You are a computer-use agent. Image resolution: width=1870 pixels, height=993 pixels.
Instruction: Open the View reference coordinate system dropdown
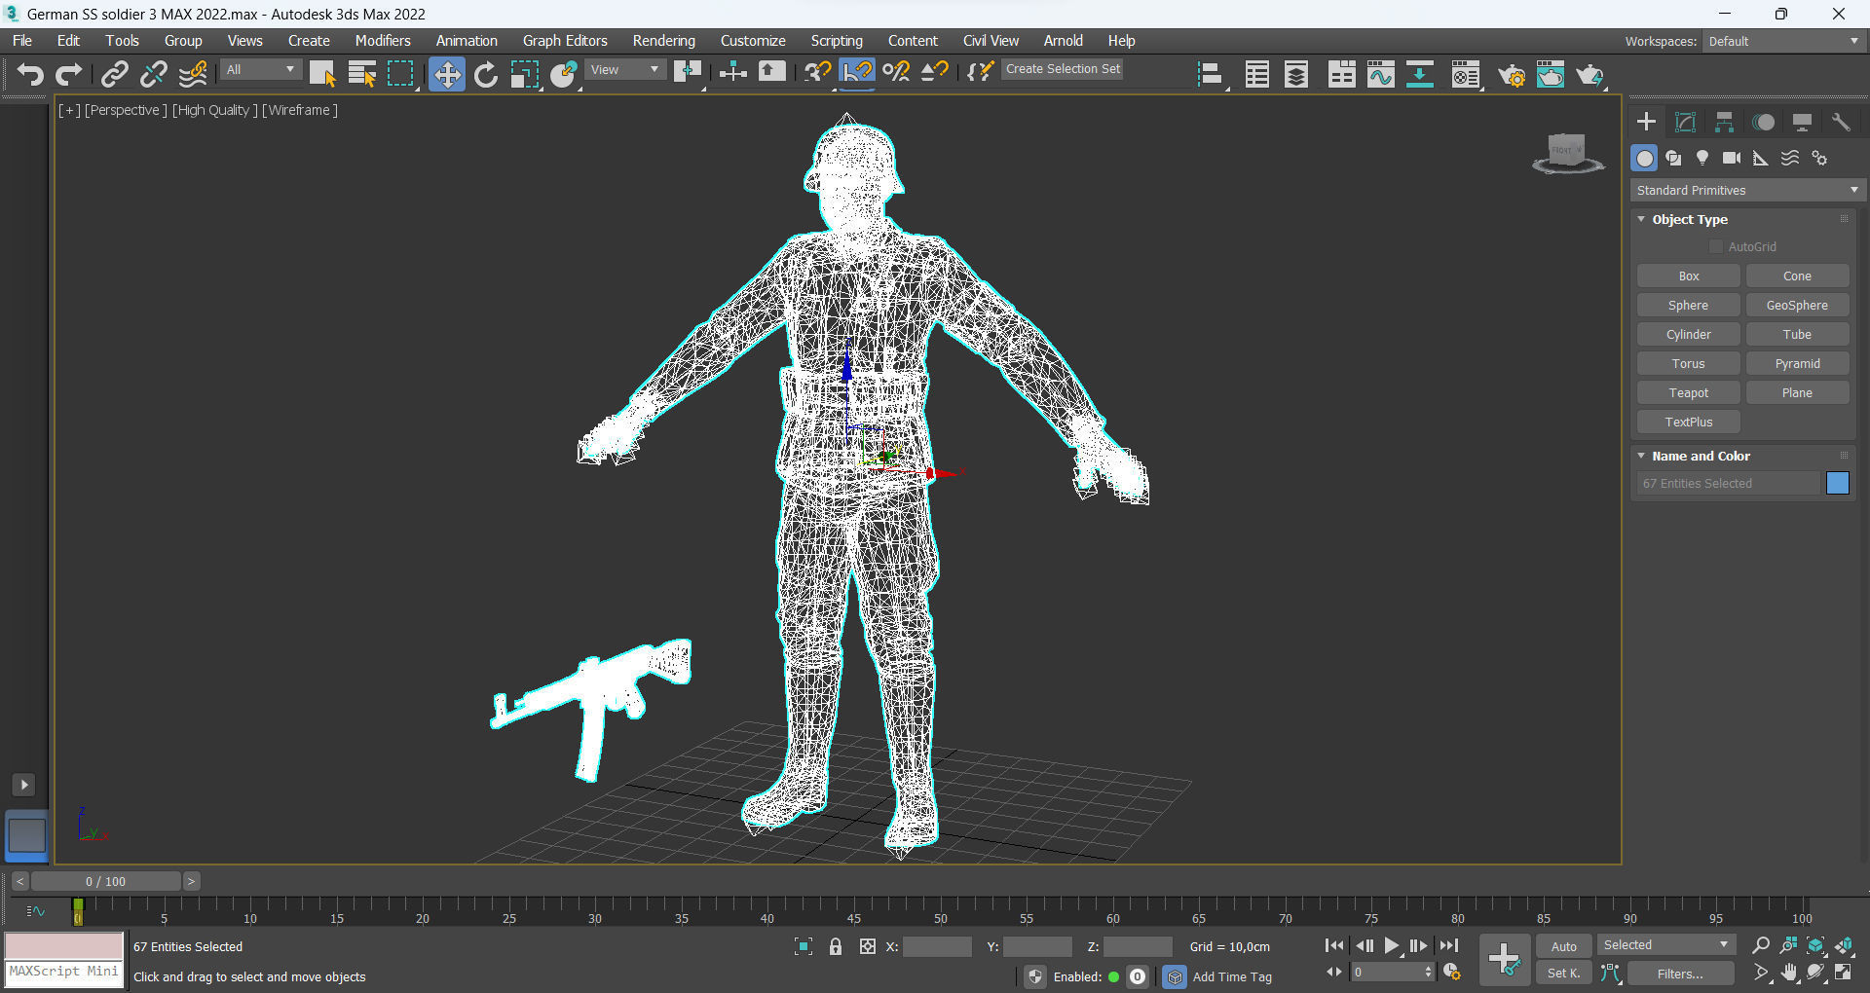625,70
